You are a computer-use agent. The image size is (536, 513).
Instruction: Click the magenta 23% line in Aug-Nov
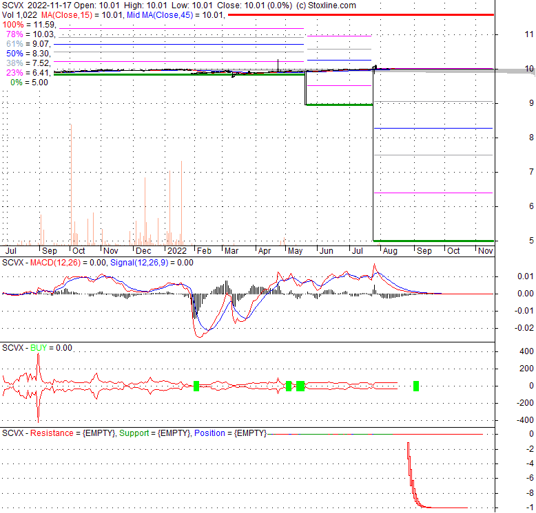433,193
